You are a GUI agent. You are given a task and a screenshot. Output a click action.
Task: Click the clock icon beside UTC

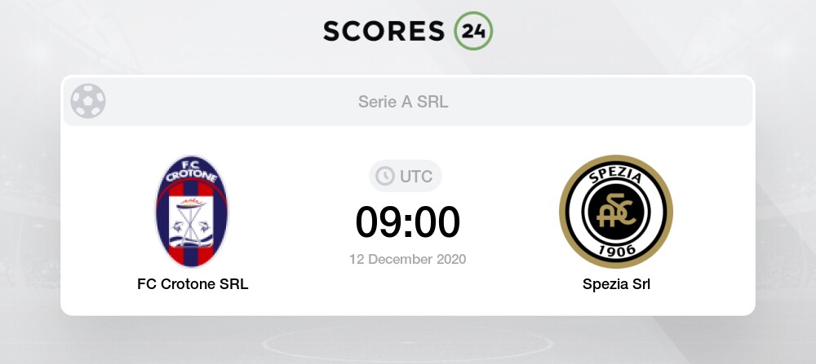coord(384,176)
